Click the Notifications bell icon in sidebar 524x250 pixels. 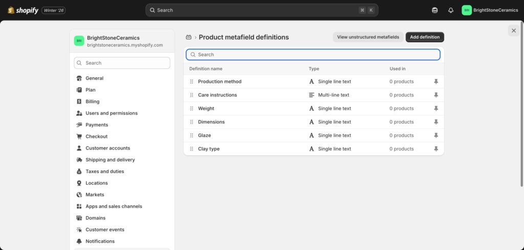tap(79, 241)
